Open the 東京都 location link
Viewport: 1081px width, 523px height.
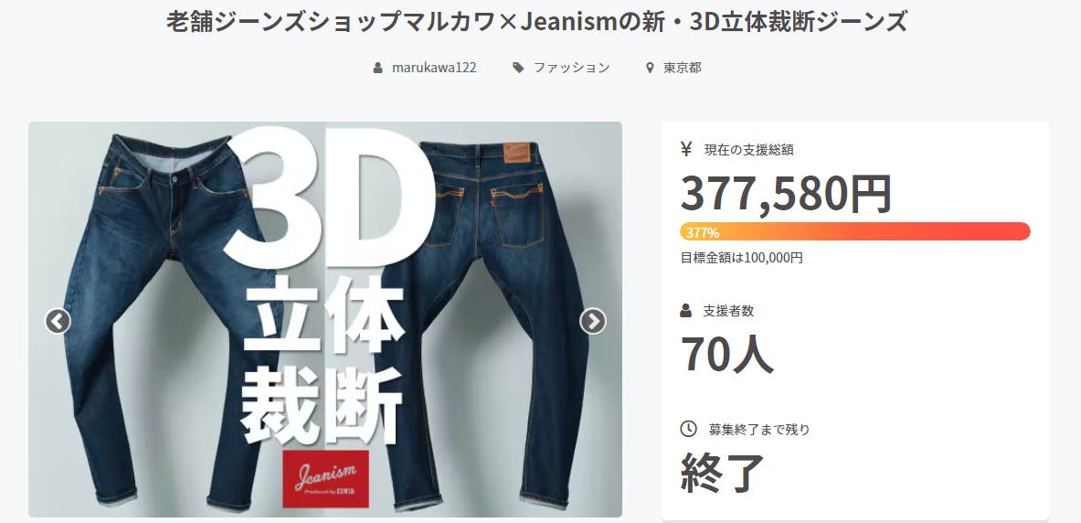coord(683,68)
